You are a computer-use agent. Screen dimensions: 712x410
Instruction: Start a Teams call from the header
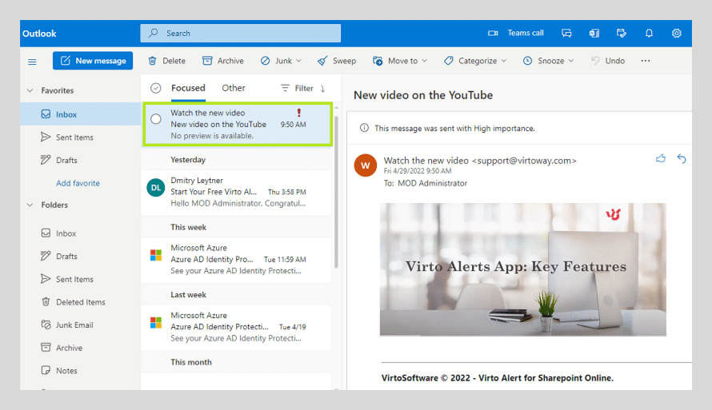click(516, 33)
